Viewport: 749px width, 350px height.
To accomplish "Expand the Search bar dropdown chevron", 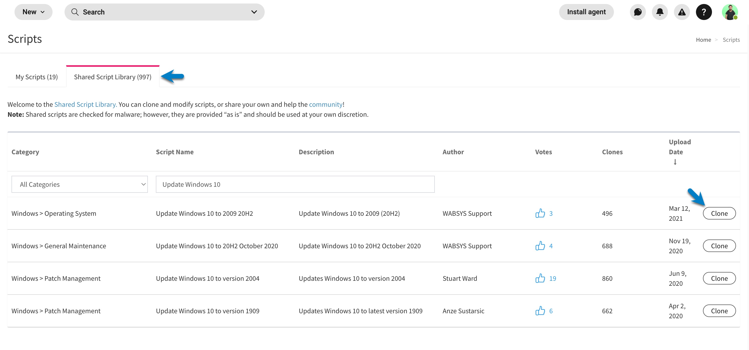I will tap(254, 12).
